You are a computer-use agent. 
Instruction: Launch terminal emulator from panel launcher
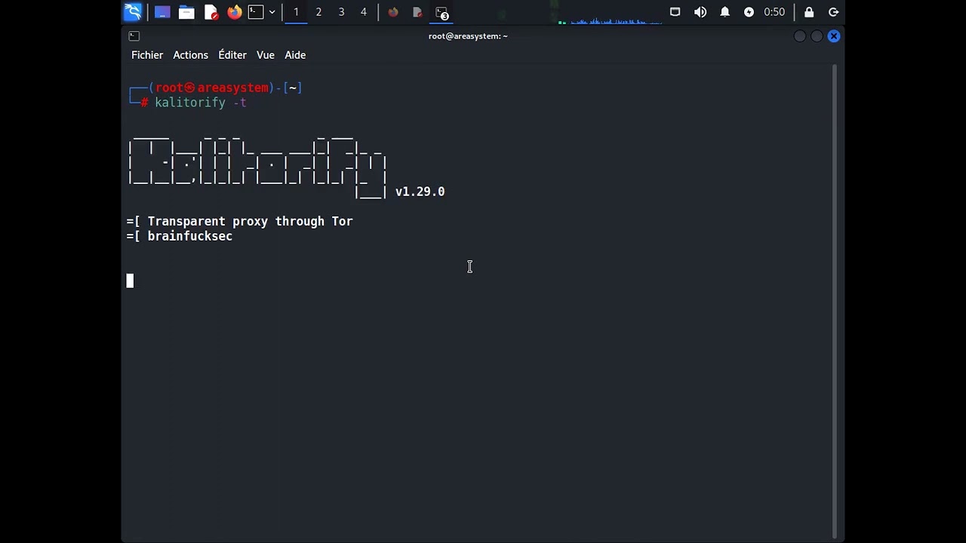point(256,12)
